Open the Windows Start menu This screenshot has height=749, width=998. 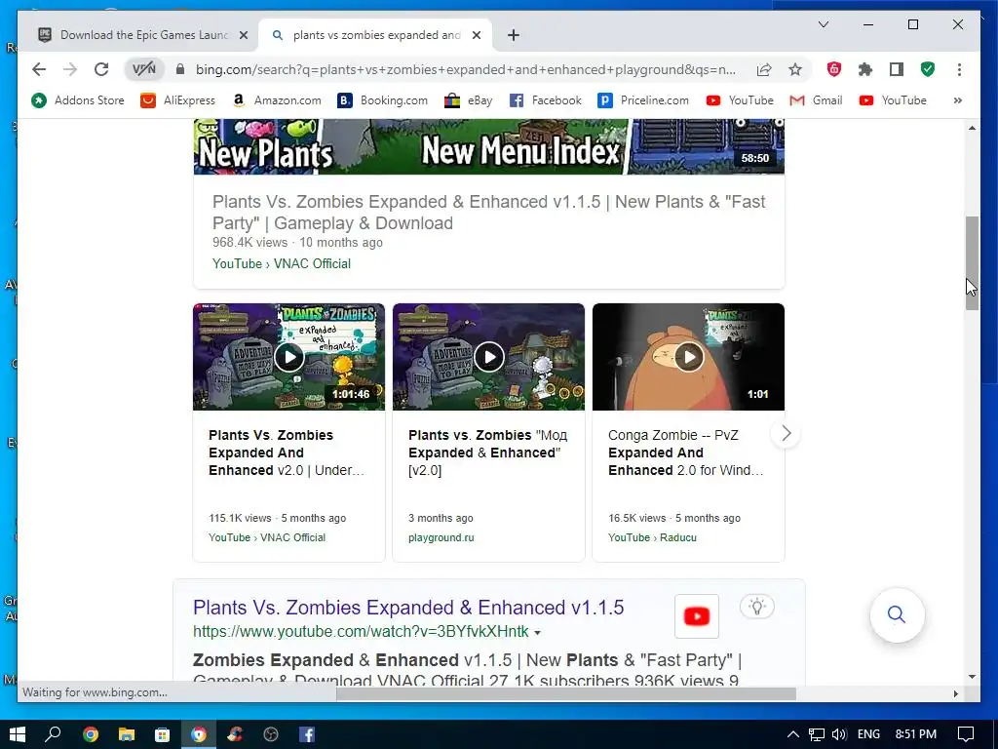18,734
